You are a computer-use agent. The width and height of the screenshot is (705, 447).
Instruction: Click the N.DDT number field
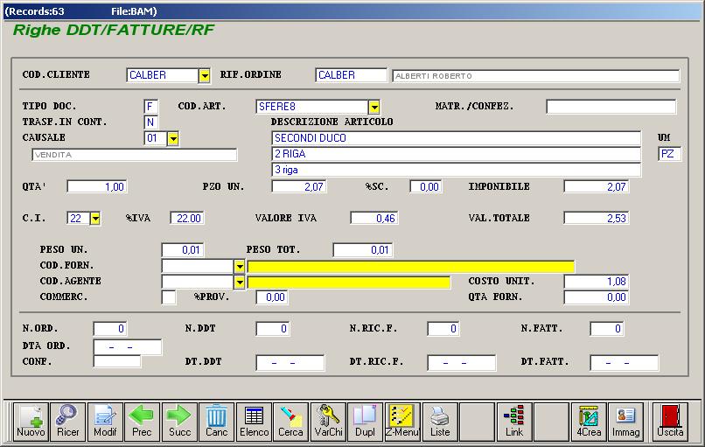tap(273, 329)
